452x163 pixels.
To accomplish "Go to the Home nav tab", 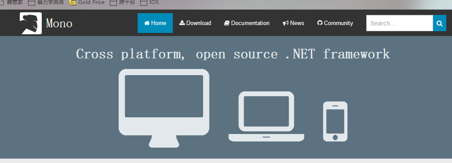I will tap(155, 23).
